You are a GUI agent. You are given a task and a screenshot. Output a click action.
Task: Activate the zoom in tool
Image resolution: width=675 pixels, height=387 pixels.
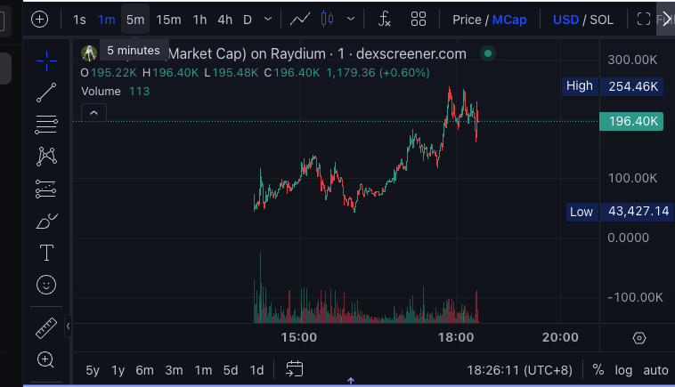click(x=45, y=360)
